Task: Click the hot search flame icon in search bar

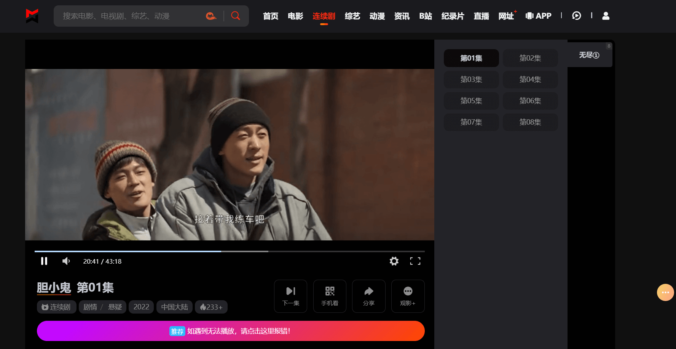Action: click(x=211, y=16)
